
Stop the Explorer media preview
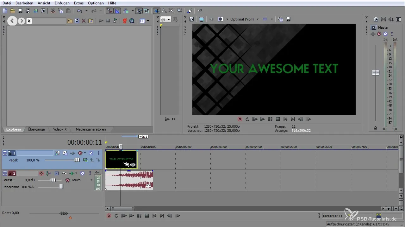[108, 21]
